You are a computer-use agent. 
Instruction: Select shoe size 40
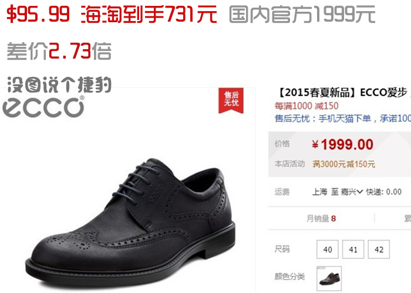point(328,249)
